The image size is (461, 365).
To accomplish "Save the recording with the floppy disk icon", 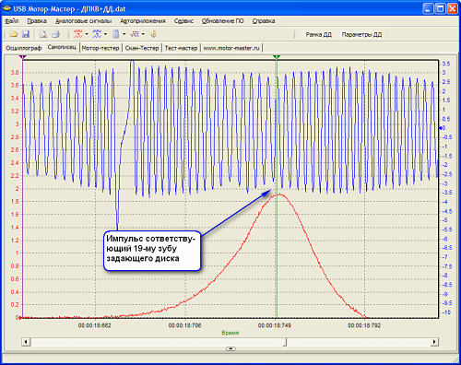I will coord(26,34).
